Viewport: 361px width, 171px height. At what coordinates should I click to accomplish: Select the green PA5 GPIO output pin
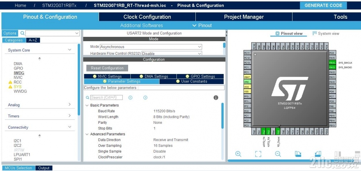click(278, 132)
